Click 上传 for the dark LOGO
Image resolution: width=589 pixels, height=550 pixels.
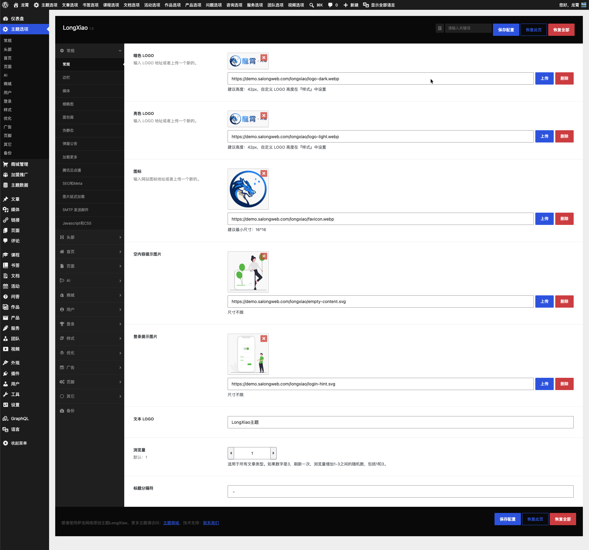545,78
